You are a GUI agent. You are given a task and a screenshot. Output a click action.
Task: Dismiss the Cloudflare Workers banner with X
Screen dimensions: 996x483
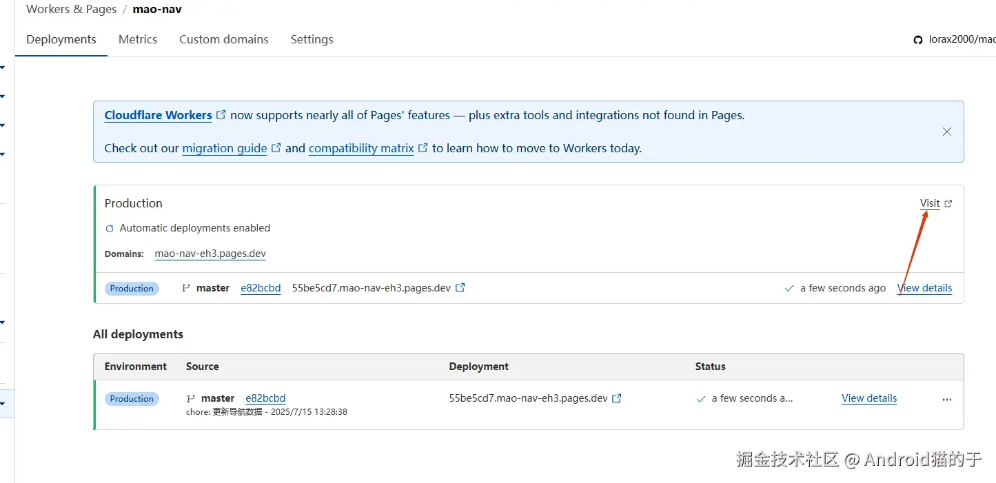click(947, 132)
